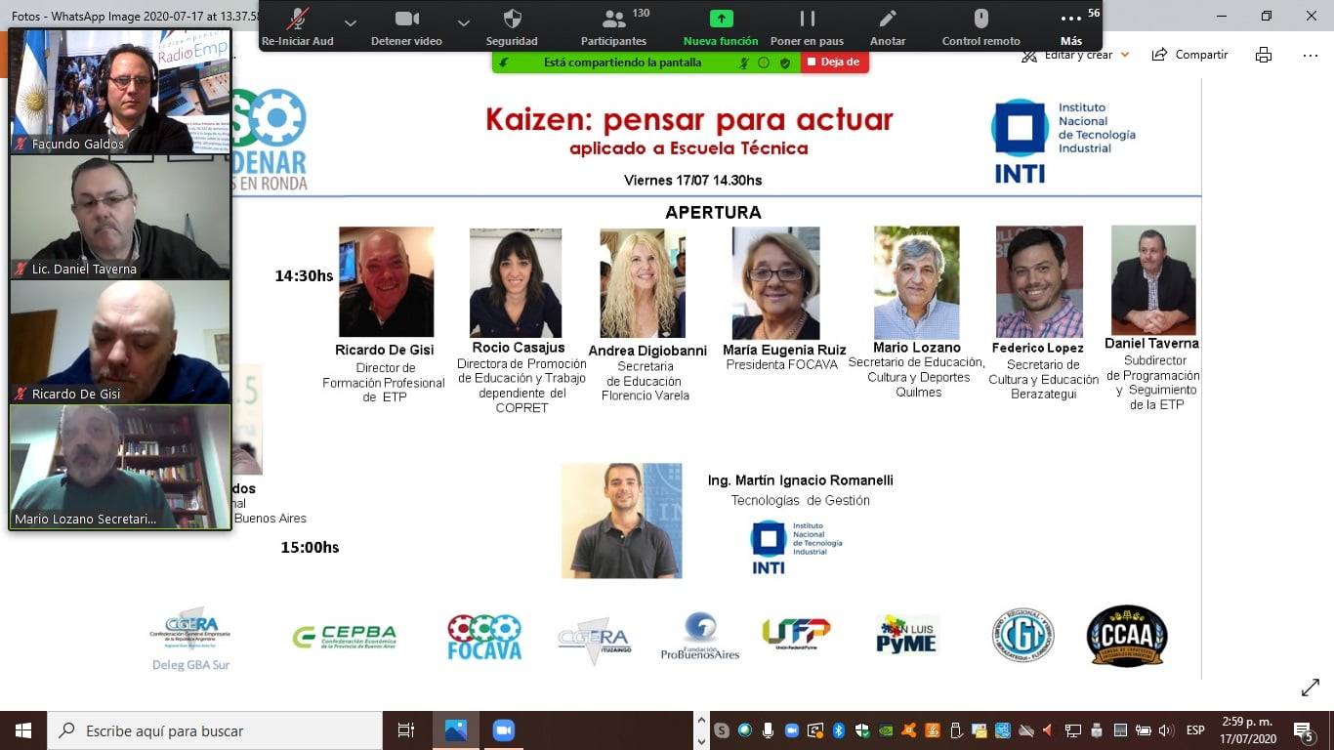Unmute microphone with Re-Iniciar Audio button
The image size is (1334, 750).
tap(298, 26)
